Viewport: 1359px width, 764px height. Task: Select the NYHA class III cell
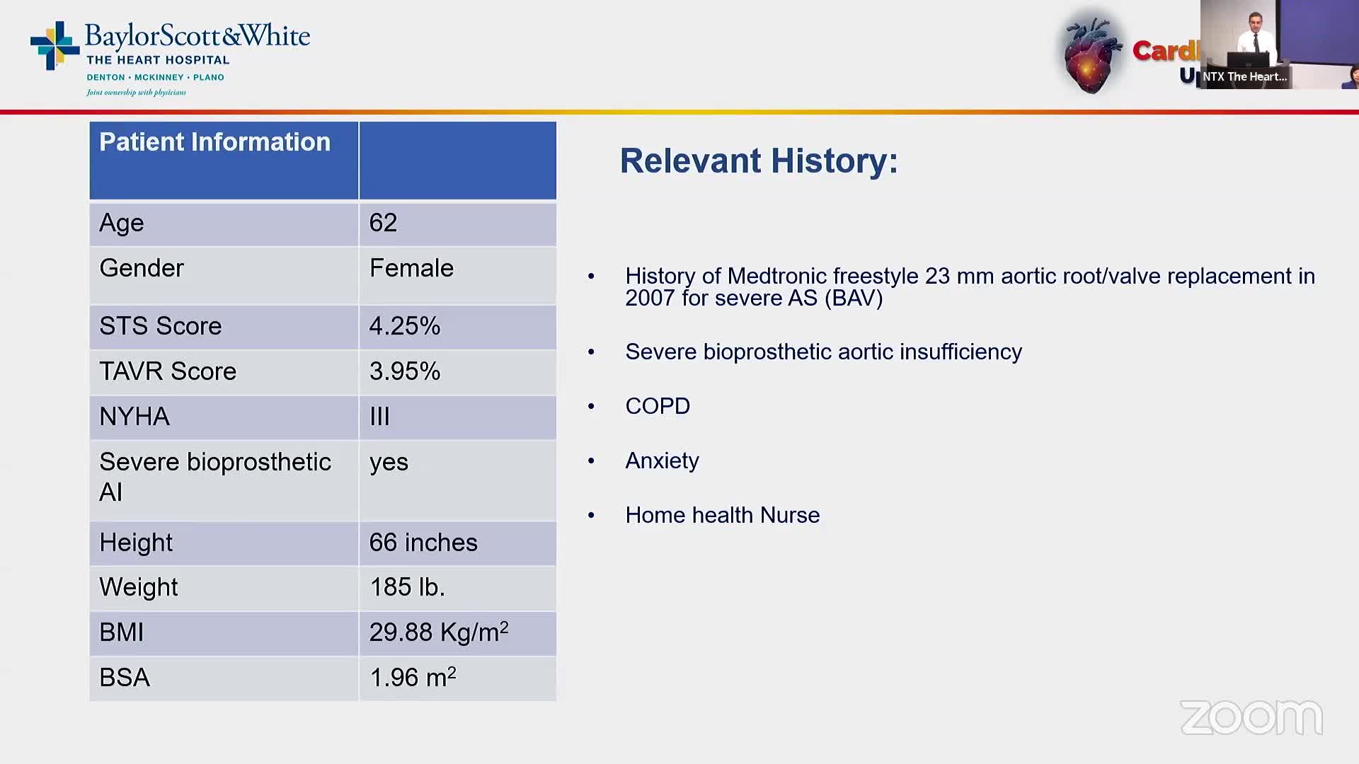coord(379,417)
